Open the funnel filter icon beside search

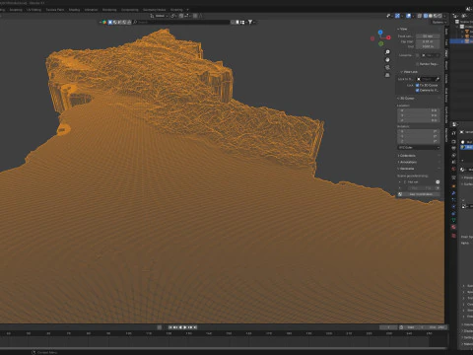pyautogui.click(x=250, y=22)
